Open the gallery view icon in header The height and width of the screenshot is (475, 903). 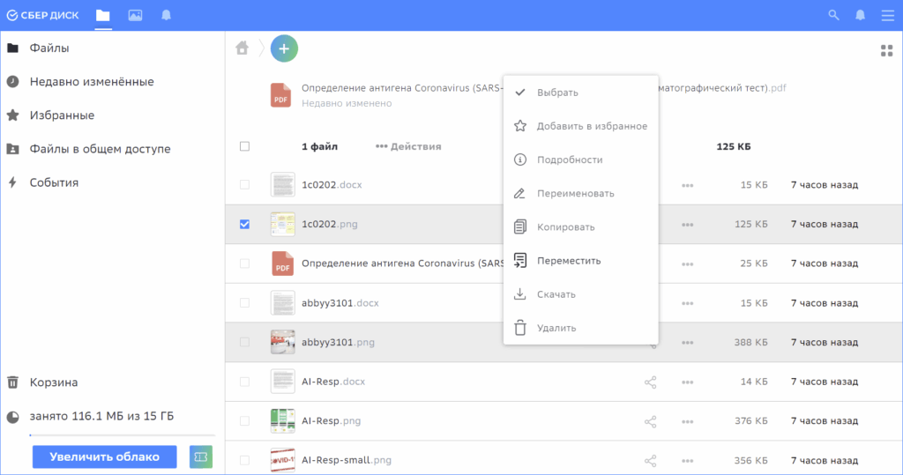click(x=135, y=15)
